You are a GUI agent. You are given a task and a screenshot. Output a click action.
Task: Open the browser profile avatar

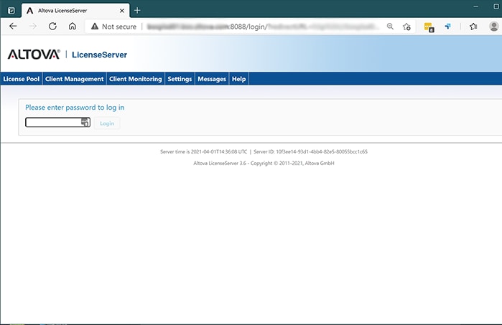pyautogui.click(x=493, y=26)
